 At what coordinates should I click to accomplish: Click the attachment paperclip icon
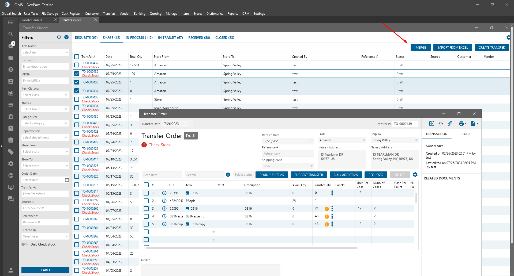pyautogui.click(x=450, y=124)
